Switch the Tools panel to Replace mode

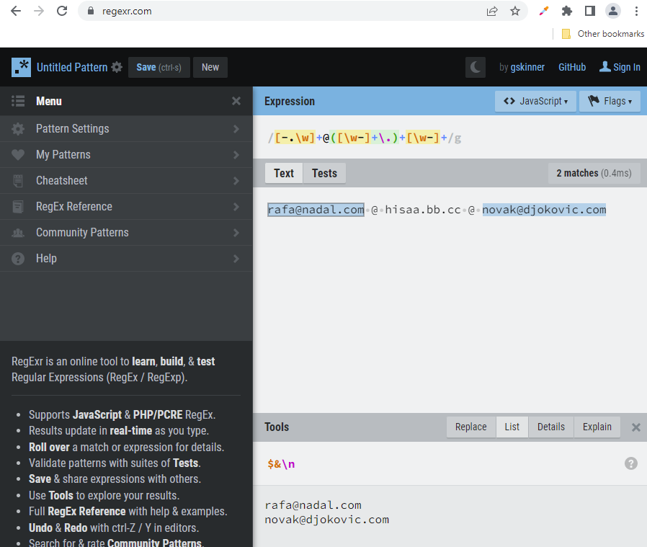[470, 427]
